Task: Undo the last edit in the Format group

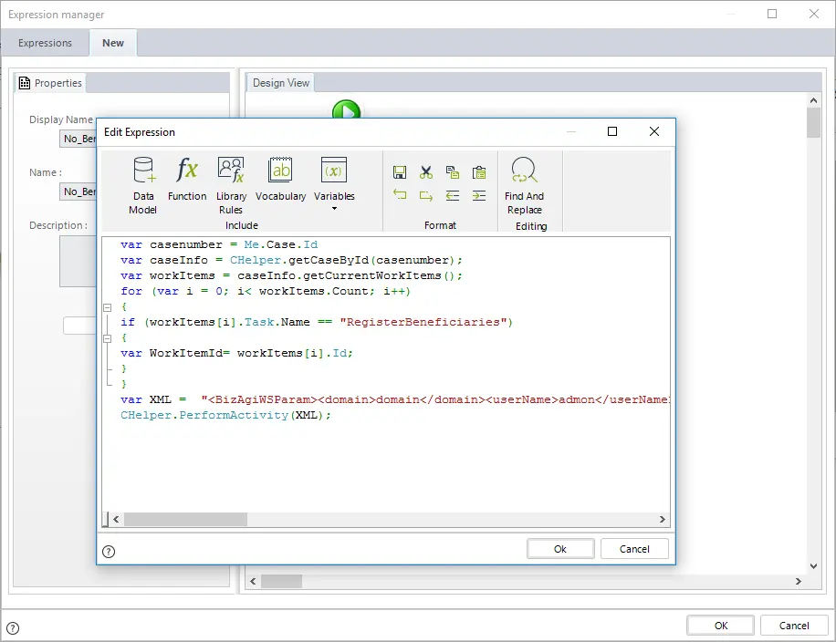Action: click(x=400, y=195)
